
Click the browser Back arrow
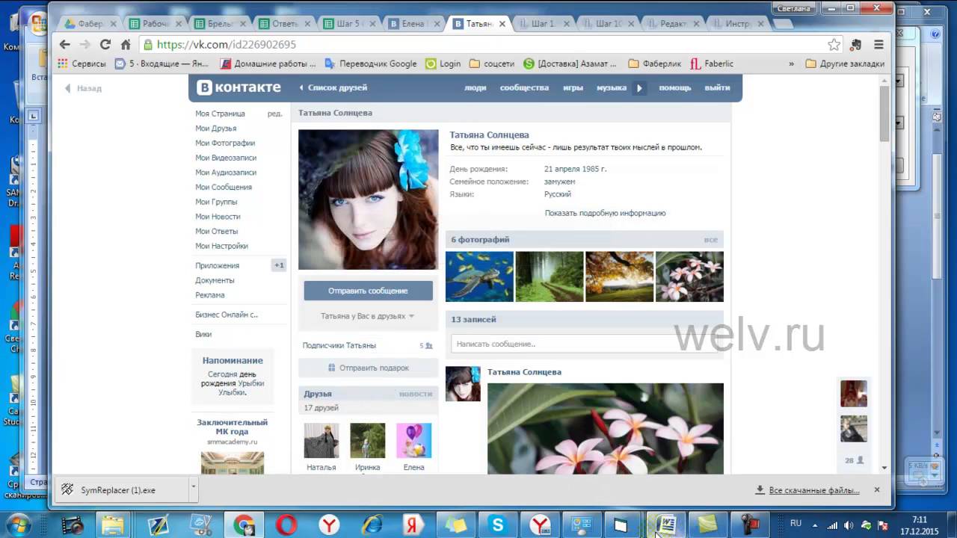(65, 45)
